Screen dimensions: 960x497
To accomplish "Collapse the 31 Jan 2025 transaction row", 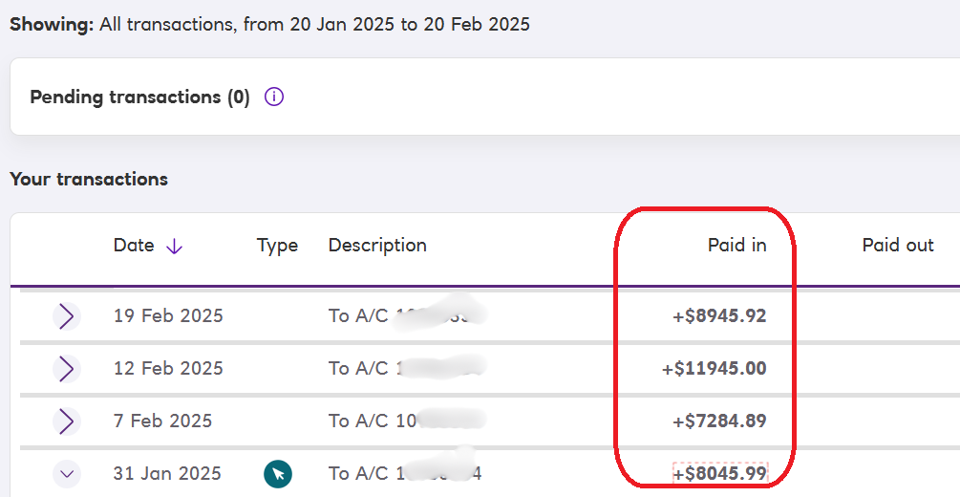I will (66, 473).
